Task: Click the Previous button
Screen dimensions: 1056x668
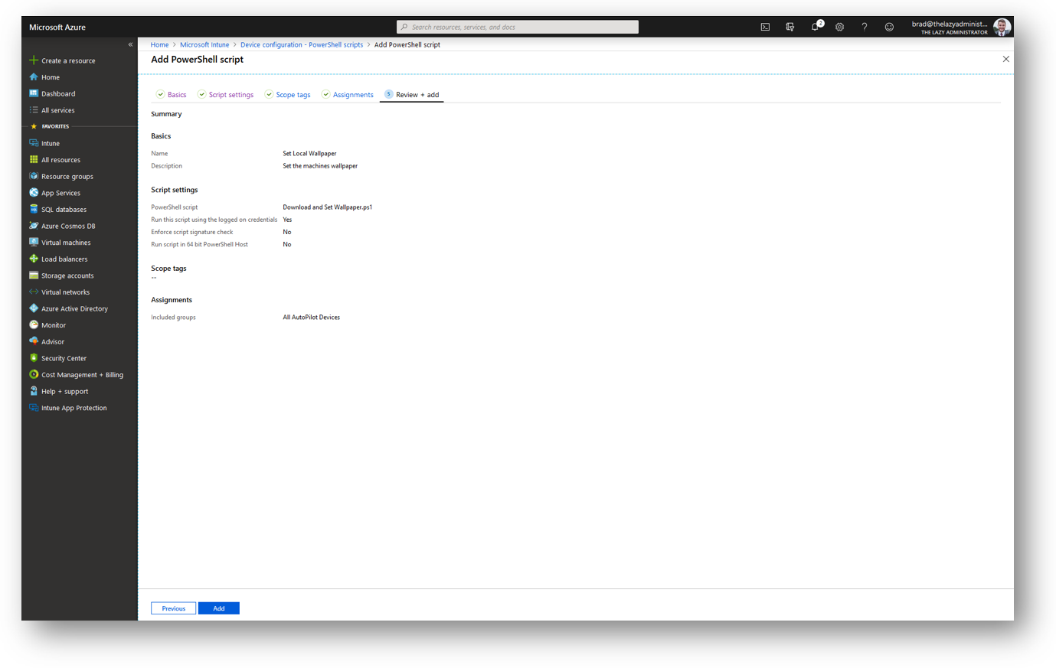Action: pyautogui.click(x=173, y=608)
